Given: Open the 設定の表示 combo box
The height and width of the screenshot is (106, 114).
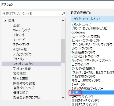Looking at the screenshot, I should 92,19.
